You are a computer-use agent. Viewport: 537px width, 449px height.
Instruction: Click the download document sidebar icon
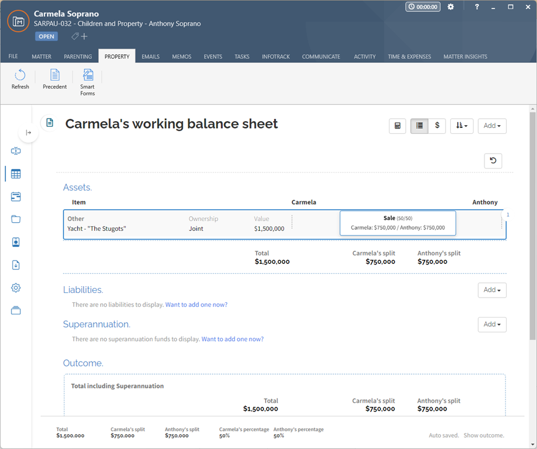tap(16, 265)
